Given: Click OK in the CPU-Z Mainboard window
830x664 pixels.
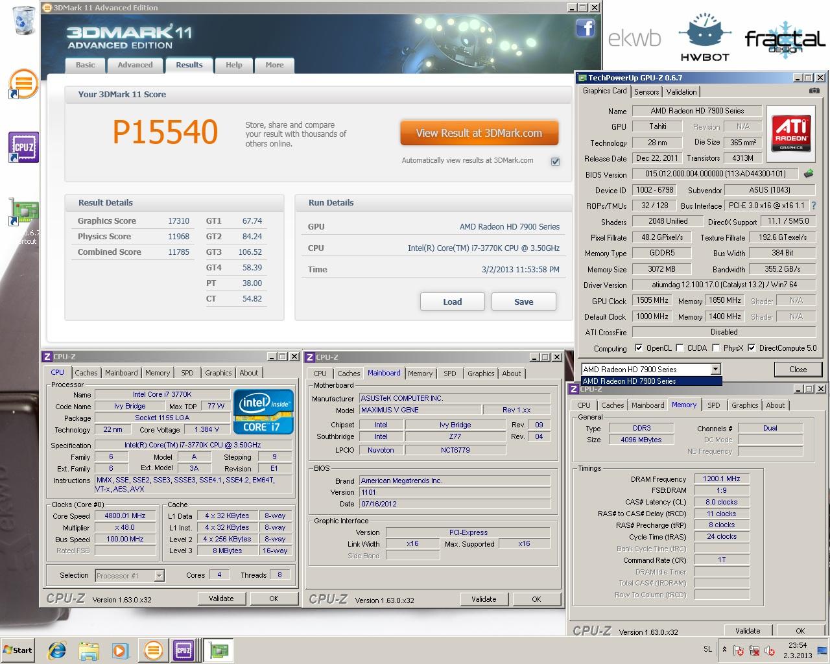Looking at the screenshot, I should (536, 599).
